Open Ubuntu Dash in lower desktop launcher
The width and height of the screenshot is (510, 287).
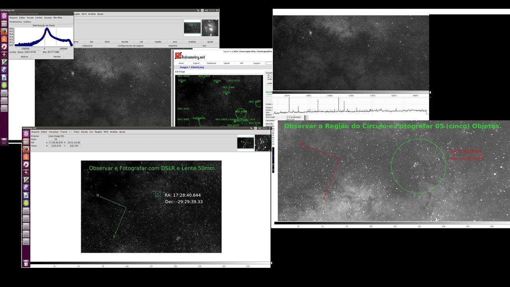click(x=26, y=134)
